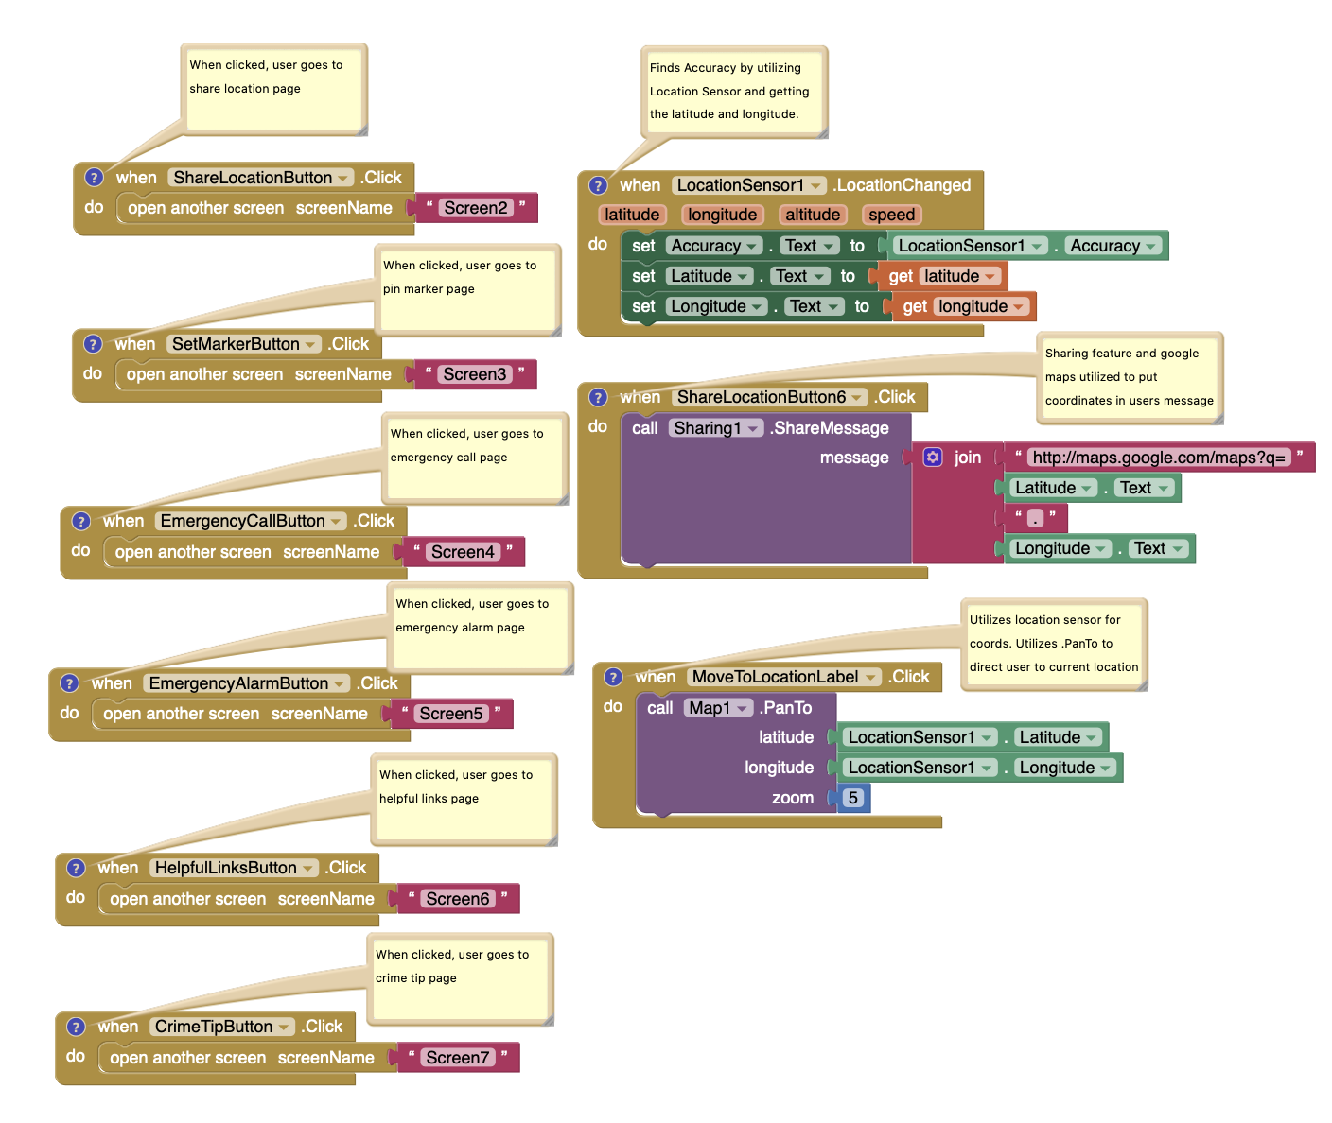This screenshot has height=1123, width=1332.
Task: Click the help icon on SetMarkerButton.Click block
Action: (92, 344)
